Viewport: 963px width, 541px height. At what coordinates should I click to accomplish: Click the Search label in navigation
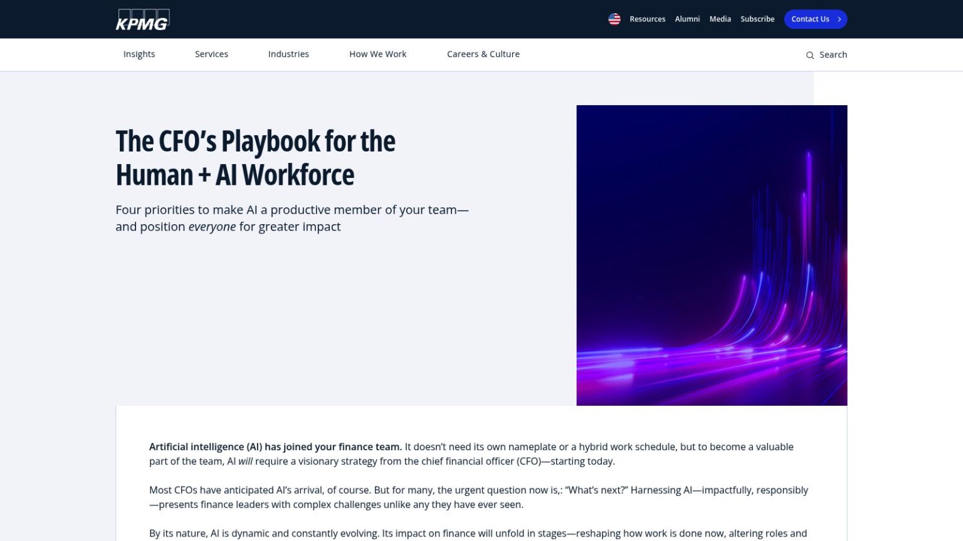(833, 55)
